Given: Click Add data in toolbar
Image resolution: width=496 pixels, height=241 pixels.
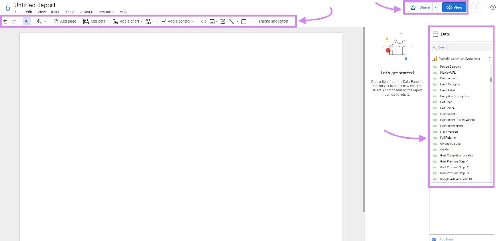Looking at the screenshot, I should click(x=95, y=21).
